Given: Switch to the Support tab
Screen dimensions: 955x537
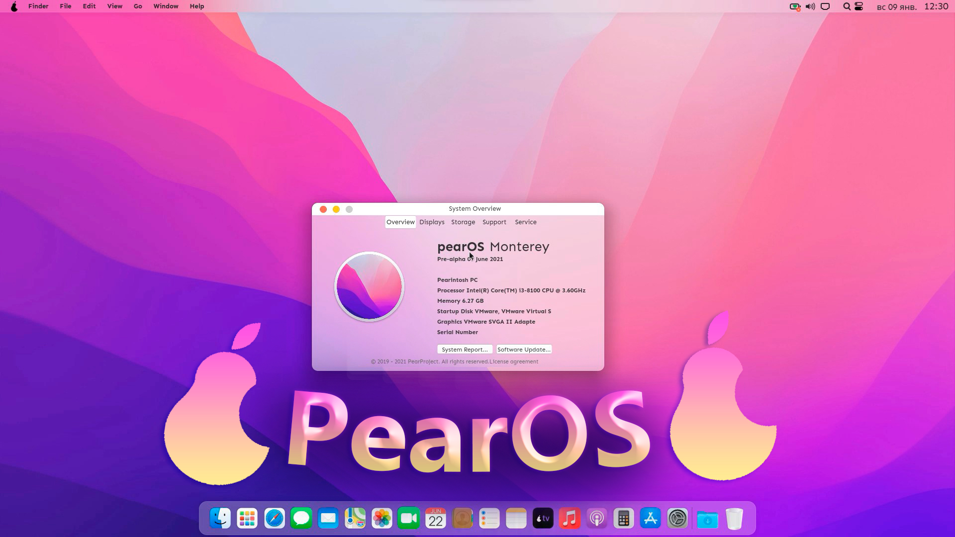Looking at the screenshot, I should click(x=494, y=222).
